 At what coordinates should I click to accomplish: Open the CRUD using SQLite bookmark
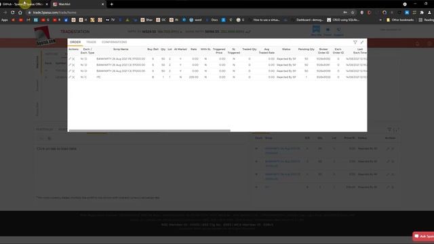(x=344, y=20)
